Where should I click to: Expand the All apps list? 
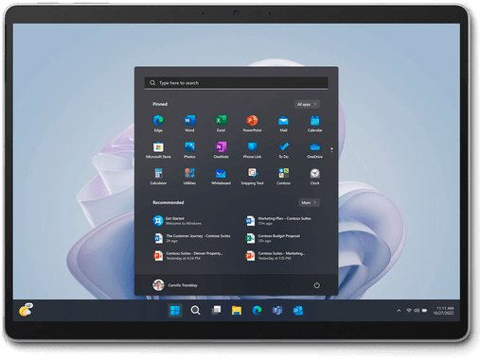307,104
